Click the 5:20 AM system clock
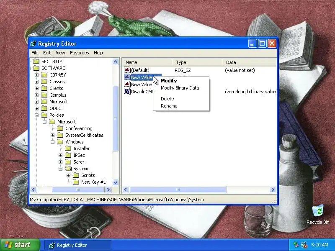 click(x=320, y=245)
